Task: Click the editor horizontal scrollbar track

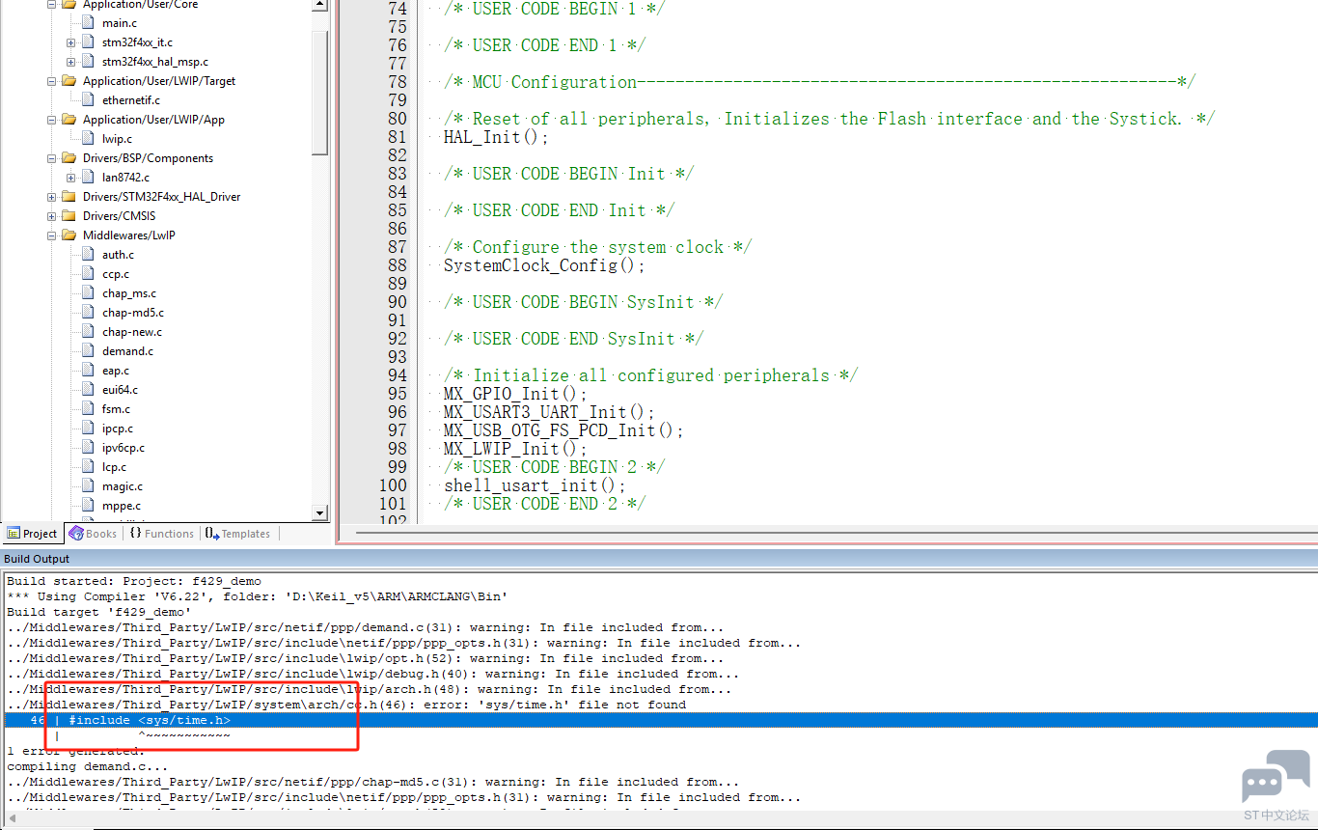Action: tap(836, 532)
